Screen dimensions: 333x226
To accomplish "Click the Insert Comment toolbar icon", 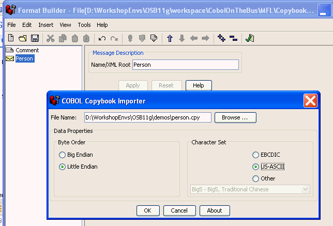I will [x=154, y=38].
